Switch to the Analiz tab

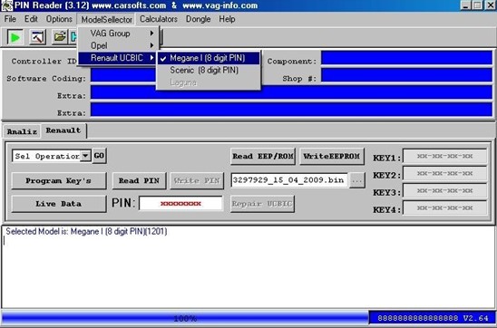tap(22, 131)
